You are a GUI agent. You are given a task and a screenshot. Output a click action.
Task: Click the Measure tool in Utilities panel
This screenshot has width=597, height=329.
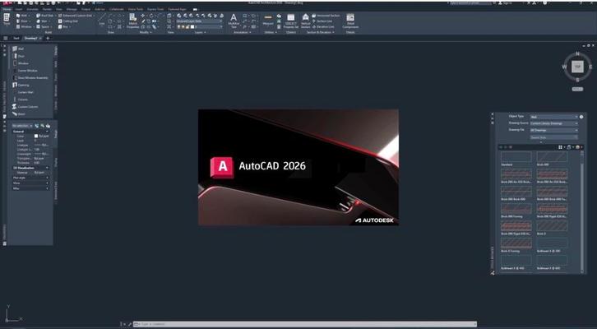tap(268, 20)
